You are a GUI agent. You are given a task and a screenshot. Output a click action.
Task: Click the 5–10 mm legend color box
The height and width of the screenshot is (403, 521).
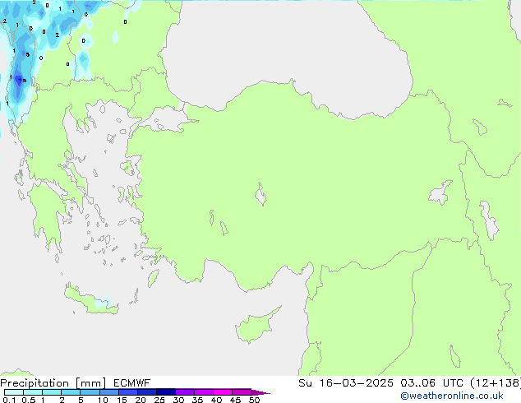point(90,392)
